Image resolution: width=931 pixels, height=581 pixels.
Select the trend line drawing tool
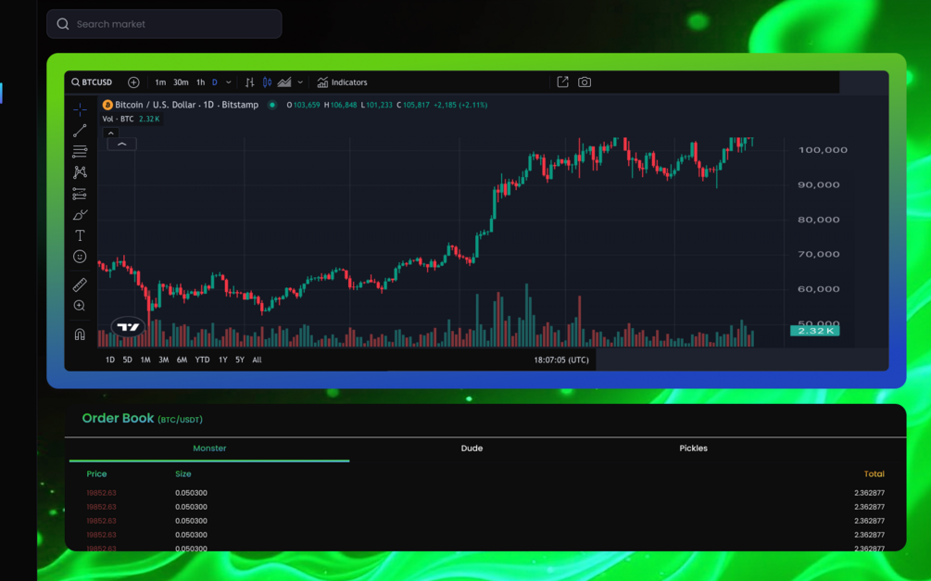point(80,130)
